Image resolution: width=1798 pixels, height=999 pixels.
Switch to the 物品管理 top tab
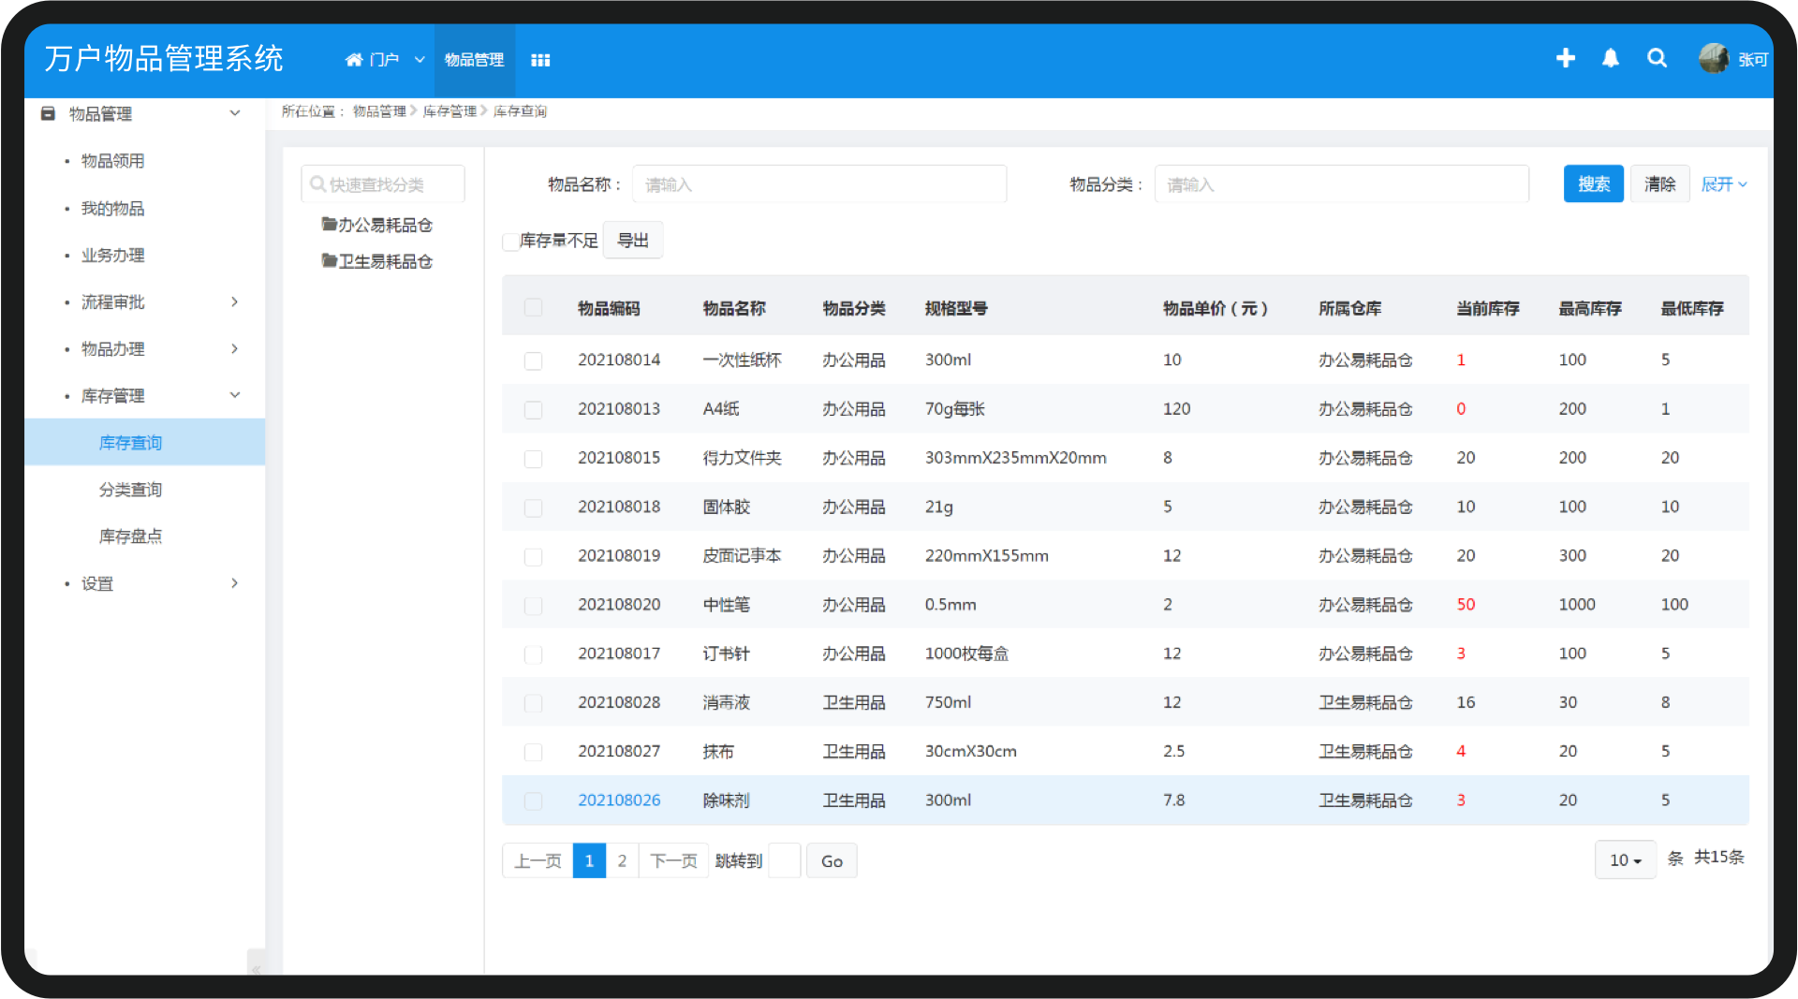(x=474, y=60)
